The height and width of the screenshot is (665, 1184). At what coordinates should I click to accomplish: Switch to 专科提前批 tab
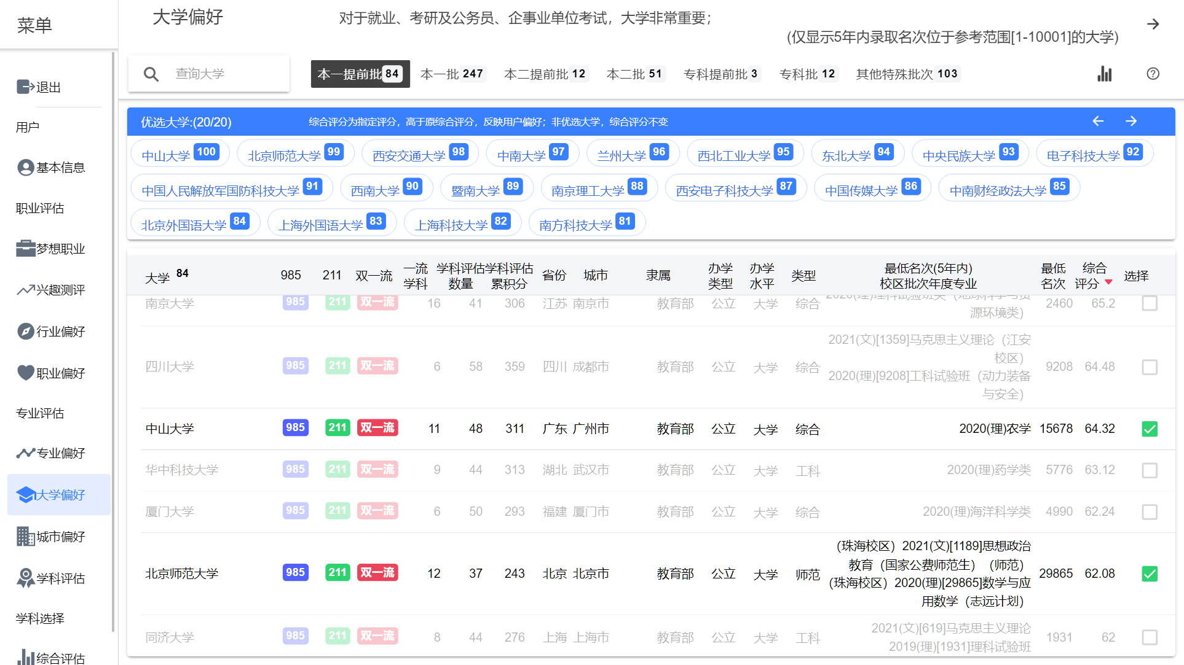pyautogui.click(x=722, y=74)
